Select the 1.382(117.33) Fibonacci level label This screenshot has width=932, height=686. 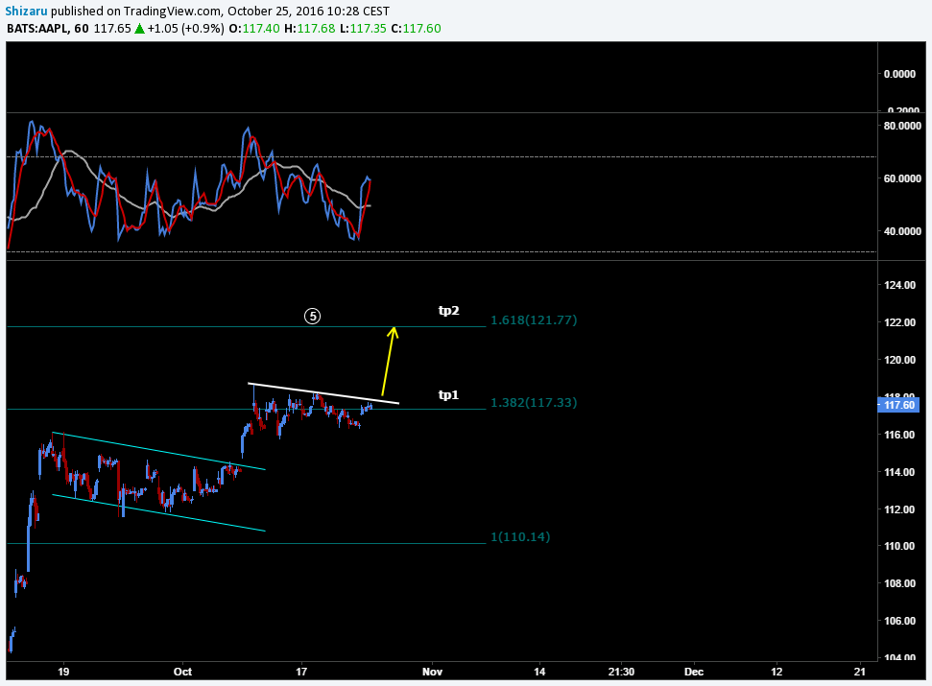click(x=534, y=403)
